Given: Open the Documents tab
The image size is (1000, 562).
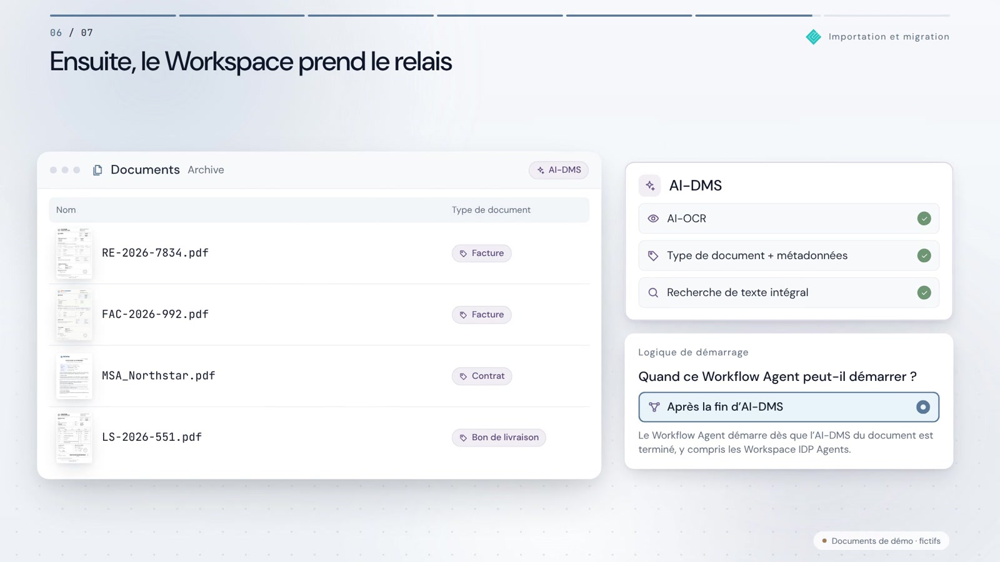Looking at the screenshot, I should 145,170.
